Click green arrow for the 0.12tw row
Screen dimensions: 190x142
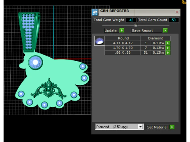click(x=168, y=52)
